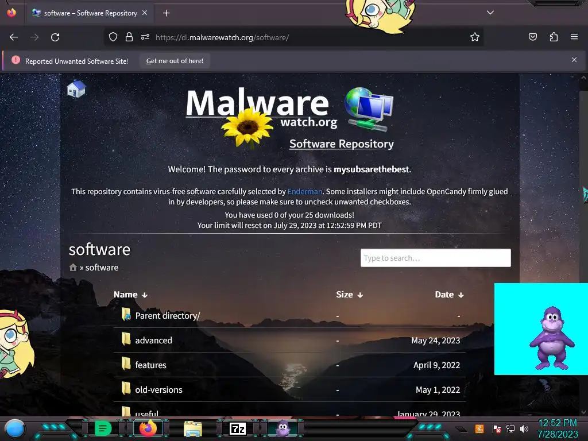Open the Pocket save icon
Image resolution: width=588 pixels, height=441 pixels.
532,37
